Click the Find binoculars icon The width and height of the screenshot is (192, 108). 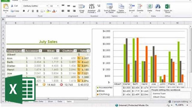pos(158,6)
